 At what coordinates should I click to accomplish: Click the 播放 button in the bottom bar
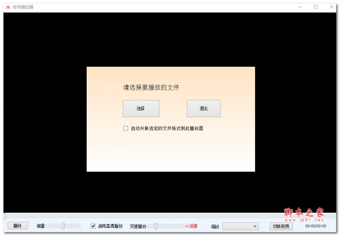click(18, 226)
